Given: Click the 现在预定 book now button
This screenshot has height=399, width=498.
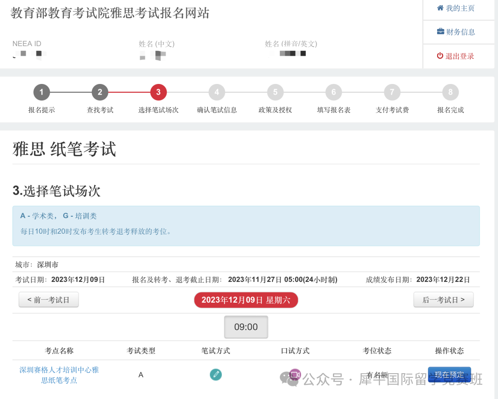Looking at the screenshot, I should [x=449, y=375].
